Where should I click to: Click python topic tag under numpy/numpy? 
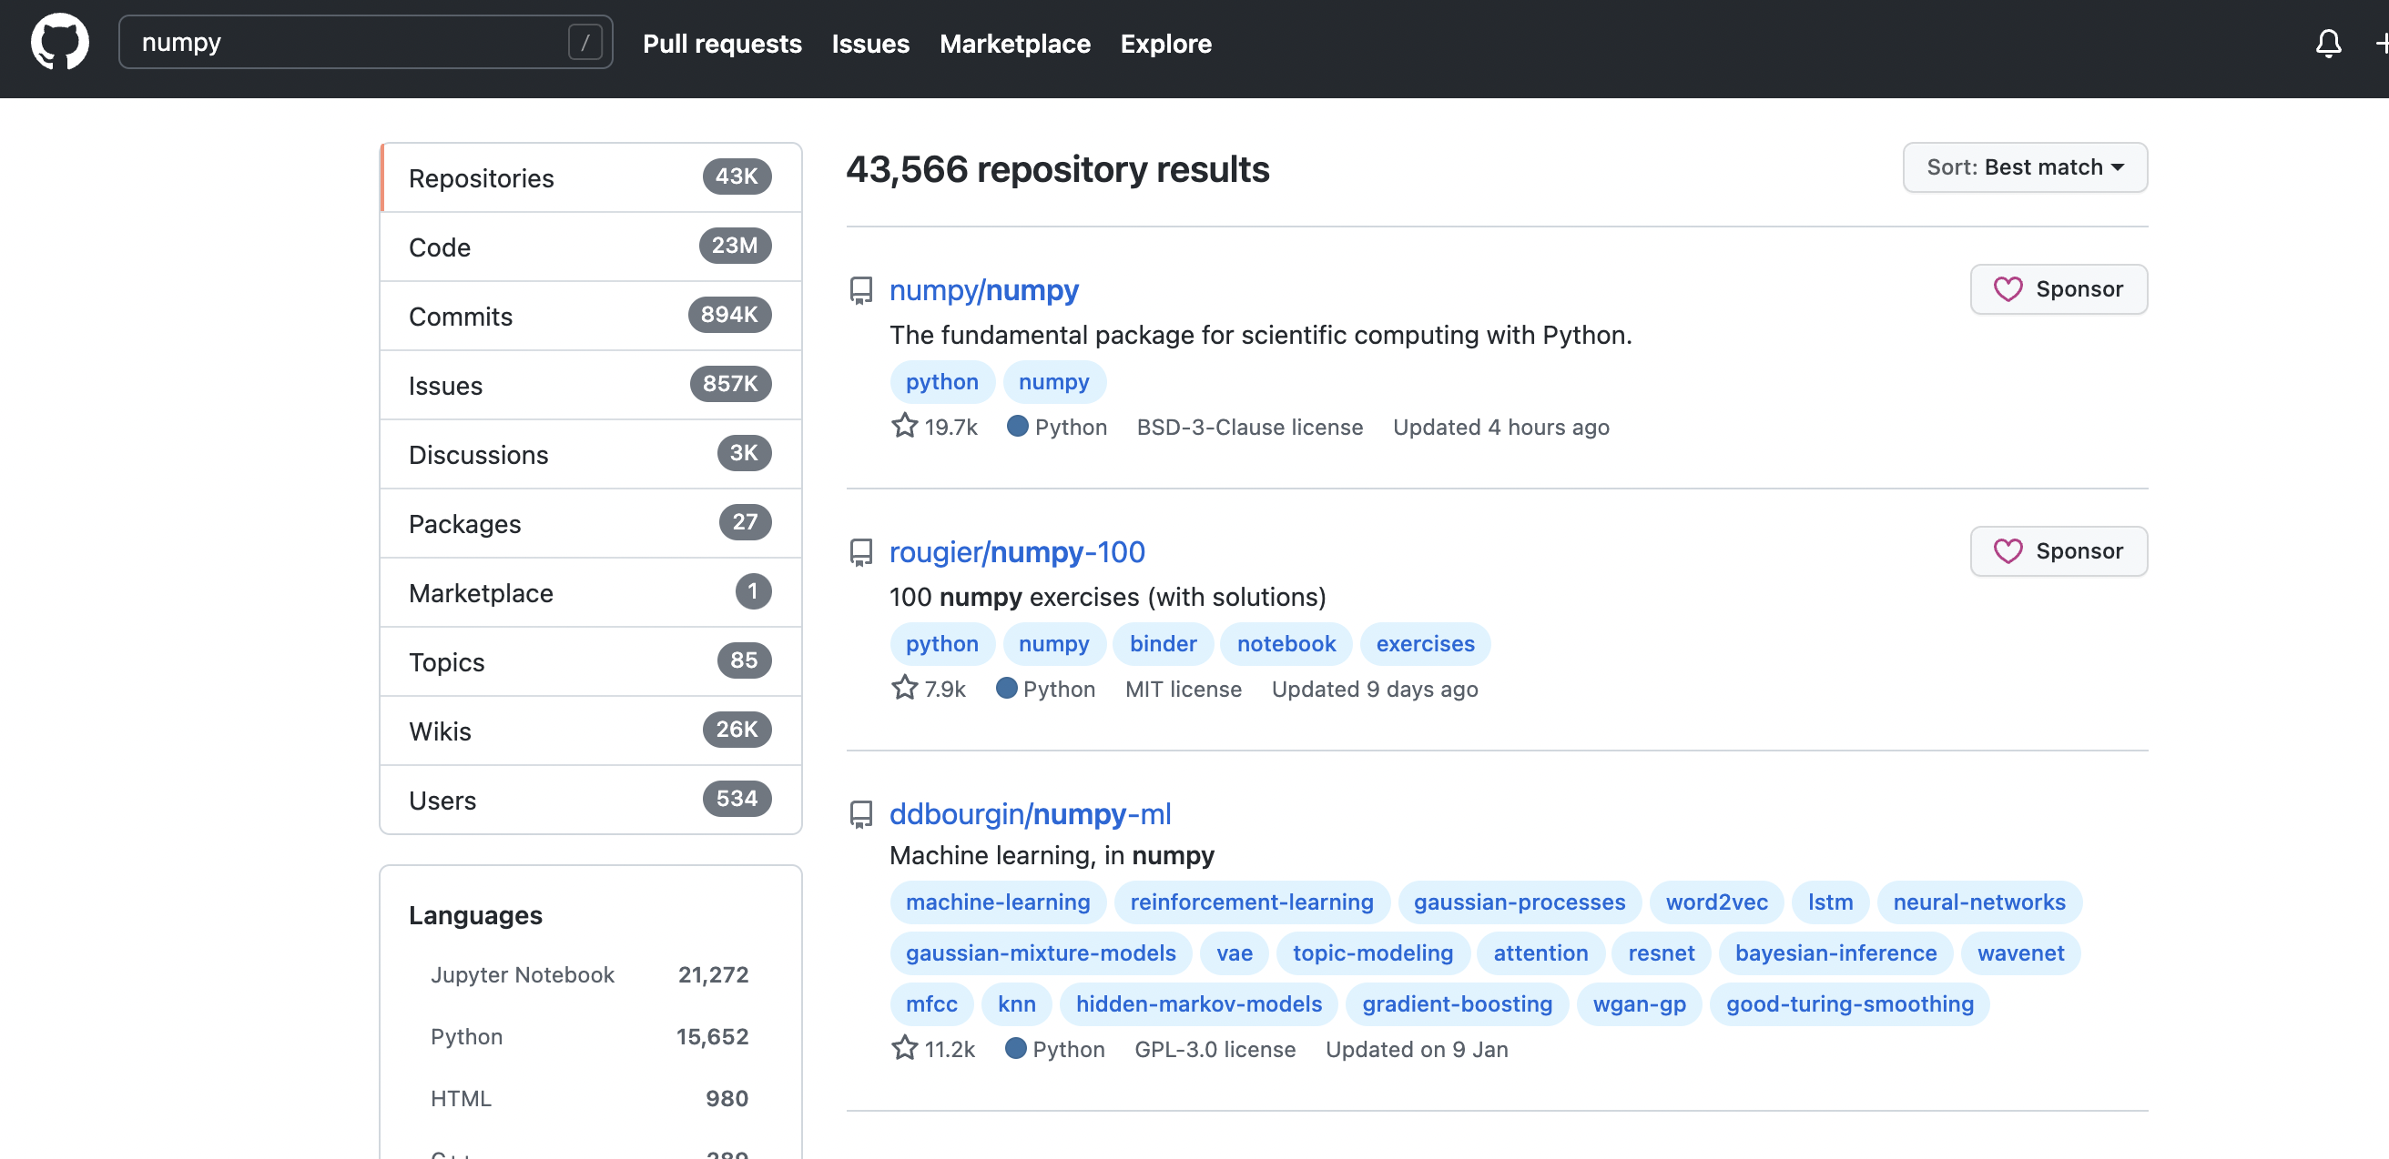pyautogui.click(x=941, y=382)
